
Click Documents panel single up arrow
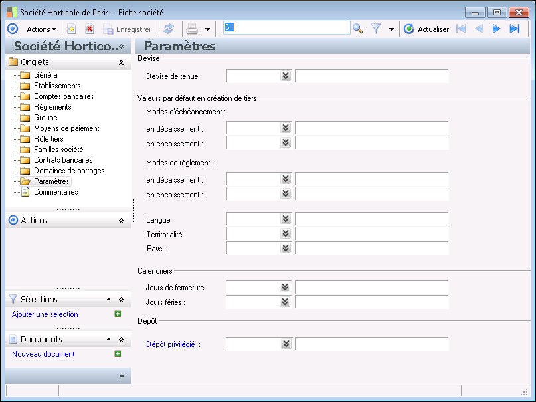(108, 339)
